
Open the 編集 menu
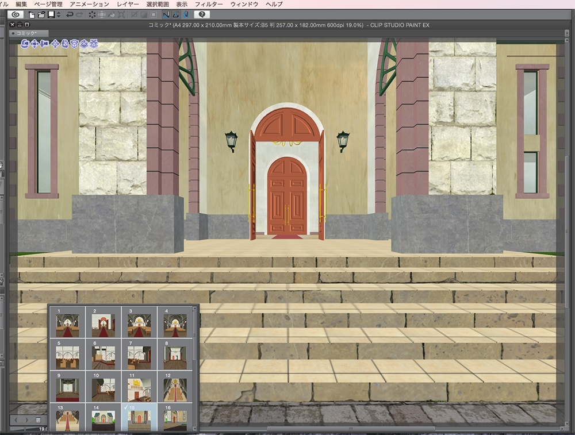(22, 4)
